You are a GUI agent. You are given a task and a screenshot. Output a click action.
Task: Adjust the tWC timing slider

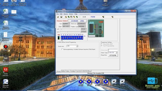click(70, 32)
